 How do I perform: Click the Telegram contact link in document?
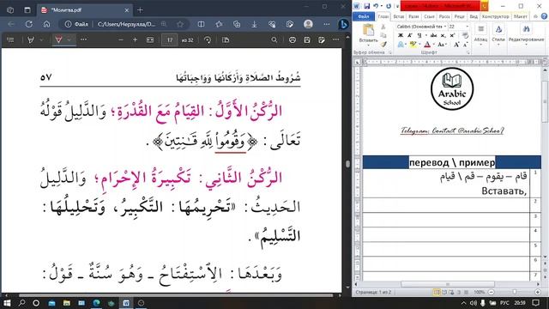coord(452,130)
